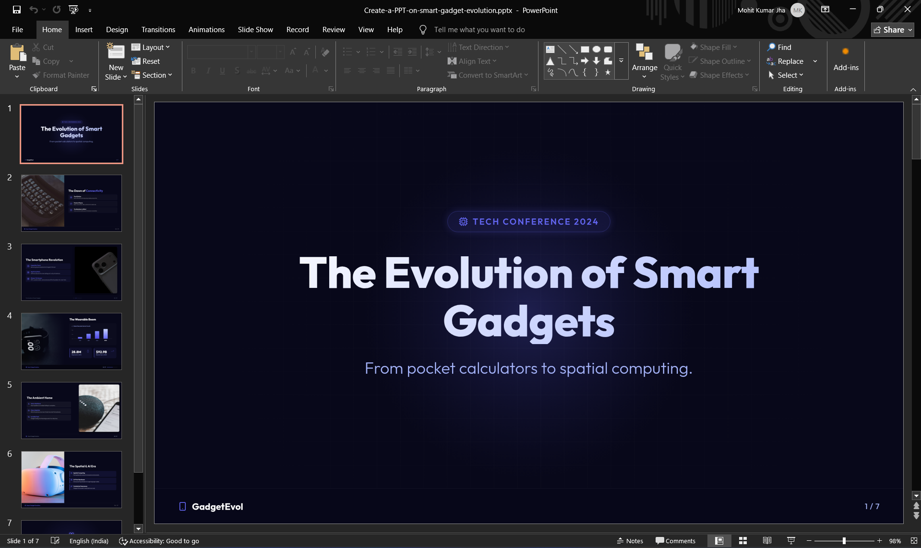Switch to the Design tab

click(117, 30)
